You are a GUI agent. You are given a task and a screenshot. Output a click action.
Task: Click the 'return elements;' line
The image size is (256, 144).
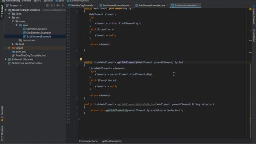coord(100,95)
